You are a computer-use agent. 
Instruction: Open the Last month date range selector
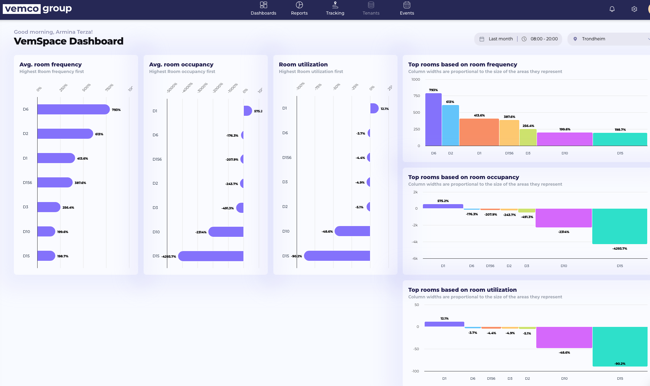point(500,39)
